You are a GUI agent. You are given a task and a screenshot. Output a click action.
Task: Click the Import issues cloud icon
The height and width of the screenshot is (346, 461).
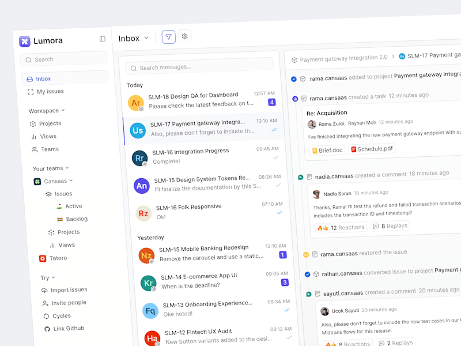[x=44, y=291]
